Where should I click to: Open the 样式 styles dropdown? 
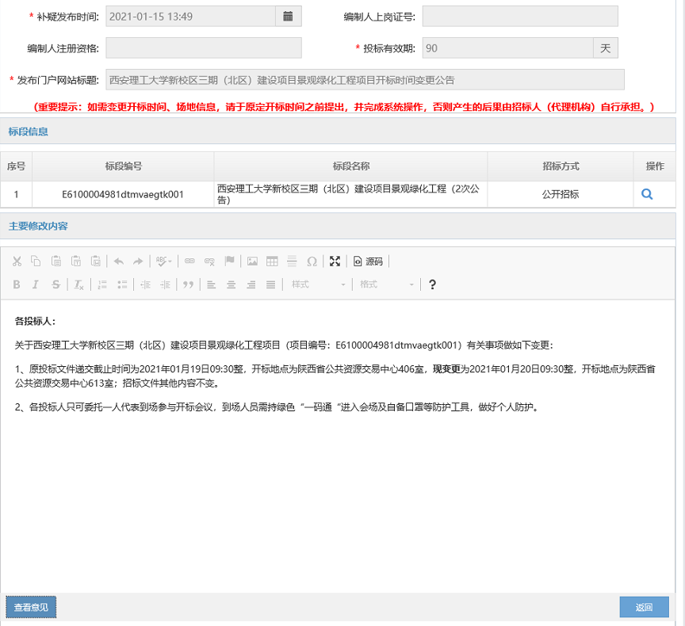[x=318, y=284]
